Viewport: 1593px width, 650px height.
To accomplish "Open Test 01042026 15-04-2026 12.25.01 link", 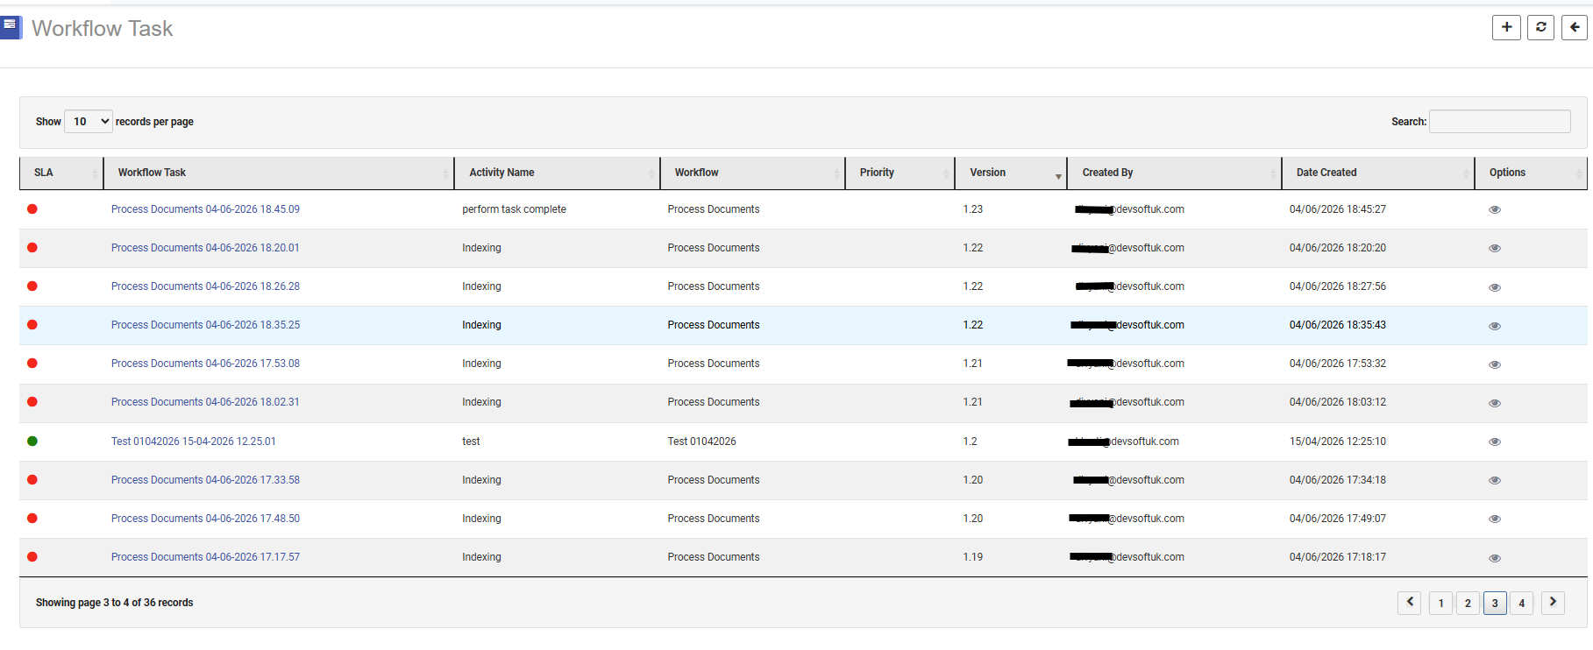I will (x=194, y=442).
